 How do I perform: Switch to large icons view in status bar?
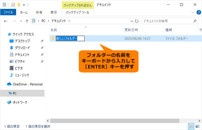pos(198,127)
